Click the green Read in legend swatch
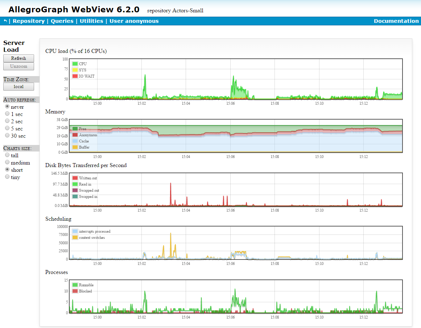 click(75, 184)
